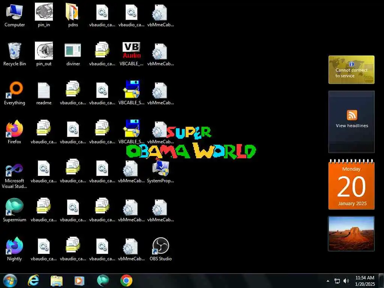Select the Firefox desktop shortcut
This screenshot has width=384, height=288.
click(15, 132)
